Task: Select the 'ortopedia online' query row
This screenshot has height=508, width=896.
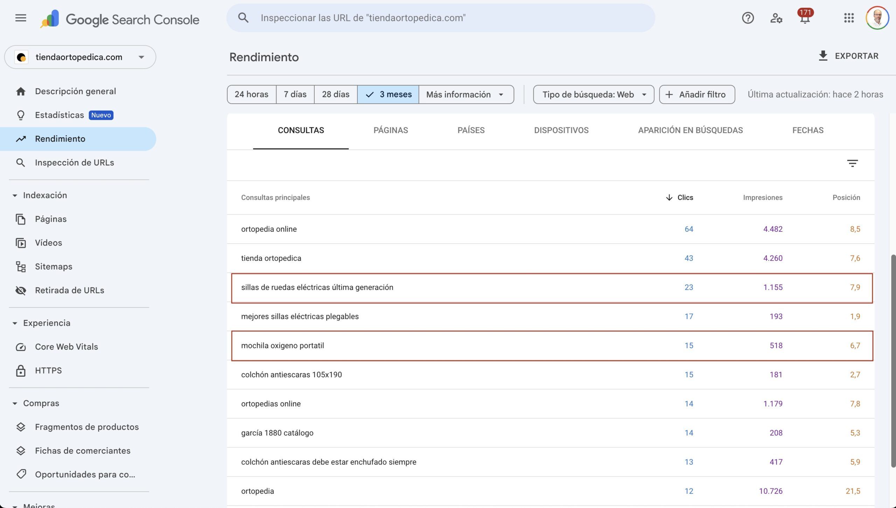Action: click(551, 229)
